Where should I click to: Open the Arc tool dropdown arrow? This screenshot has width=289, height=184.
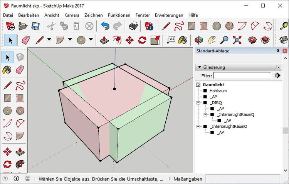pyautogui.click(x=70, y=39)
